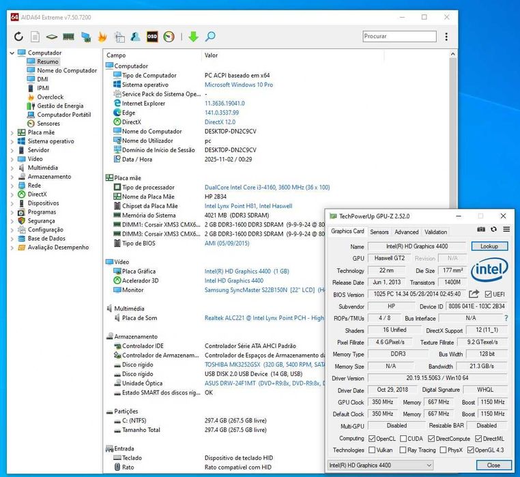
Task: Click the Refresh icon in AIDA64 toolbar
Action: 18,36
